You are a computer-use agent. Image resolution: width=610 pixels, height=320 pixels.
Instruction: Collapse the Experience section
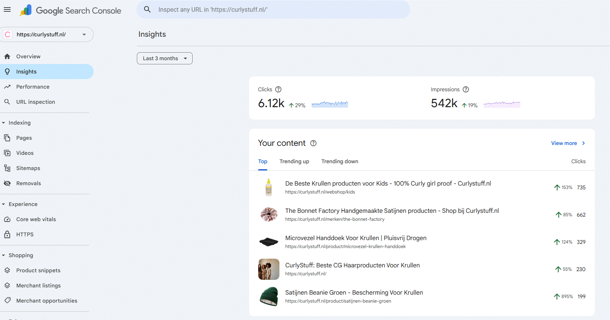coord(3,204)
